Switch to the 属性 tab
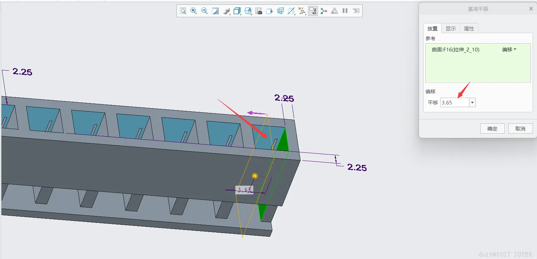The width and height of the screenshot is (537, 259). coord(469,28)
